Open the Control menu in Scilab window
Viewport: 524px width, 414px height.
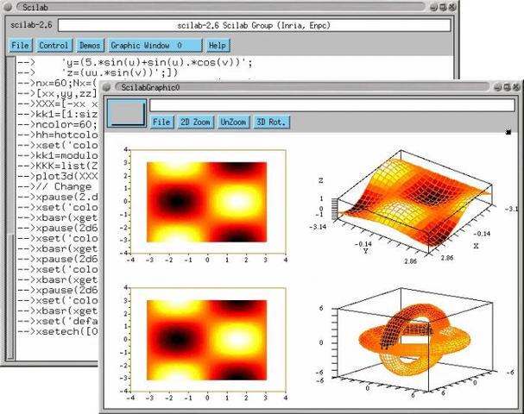[54, 46]
